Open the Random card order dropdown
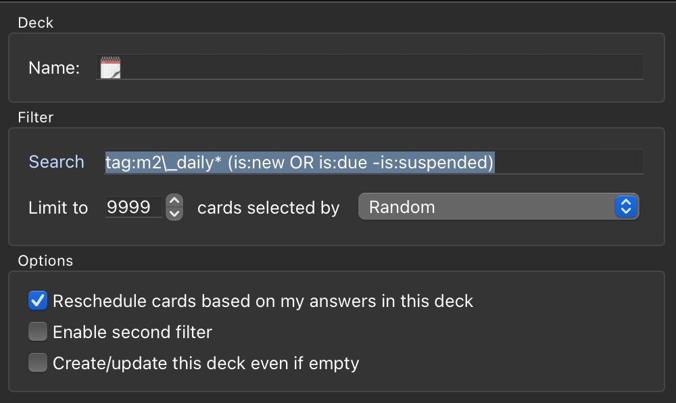Image resolution: width=676 pixels, height=403 pixels. [x=498, y=206]
